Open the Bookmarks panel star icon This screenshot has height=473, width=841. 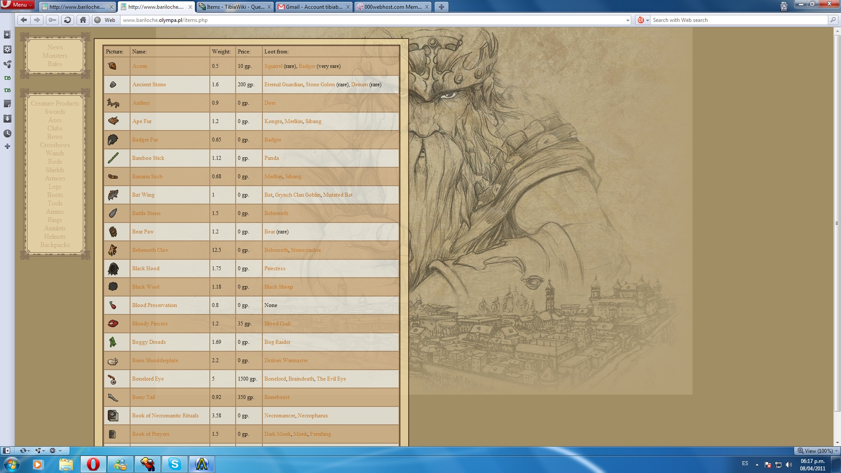click(x=7, y=35)
